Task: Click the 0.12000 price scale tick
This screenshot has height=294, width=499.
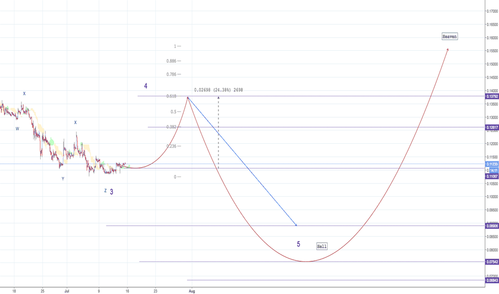Action: click(x=493, y=144)
